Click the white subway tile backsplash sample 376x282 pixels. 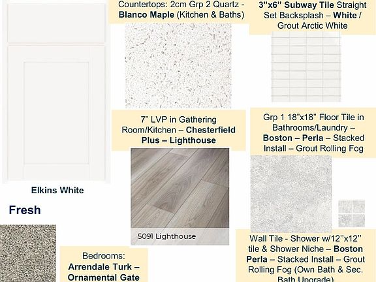point(306,67)
